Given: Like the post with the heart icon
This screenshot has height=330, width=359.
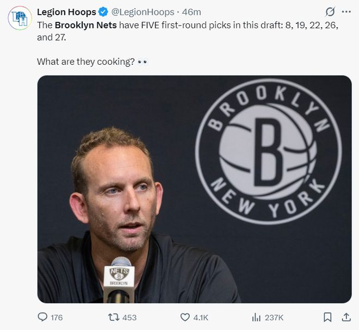Looking at the screenshot, I should pyautogui.click(x=185, y=317).
